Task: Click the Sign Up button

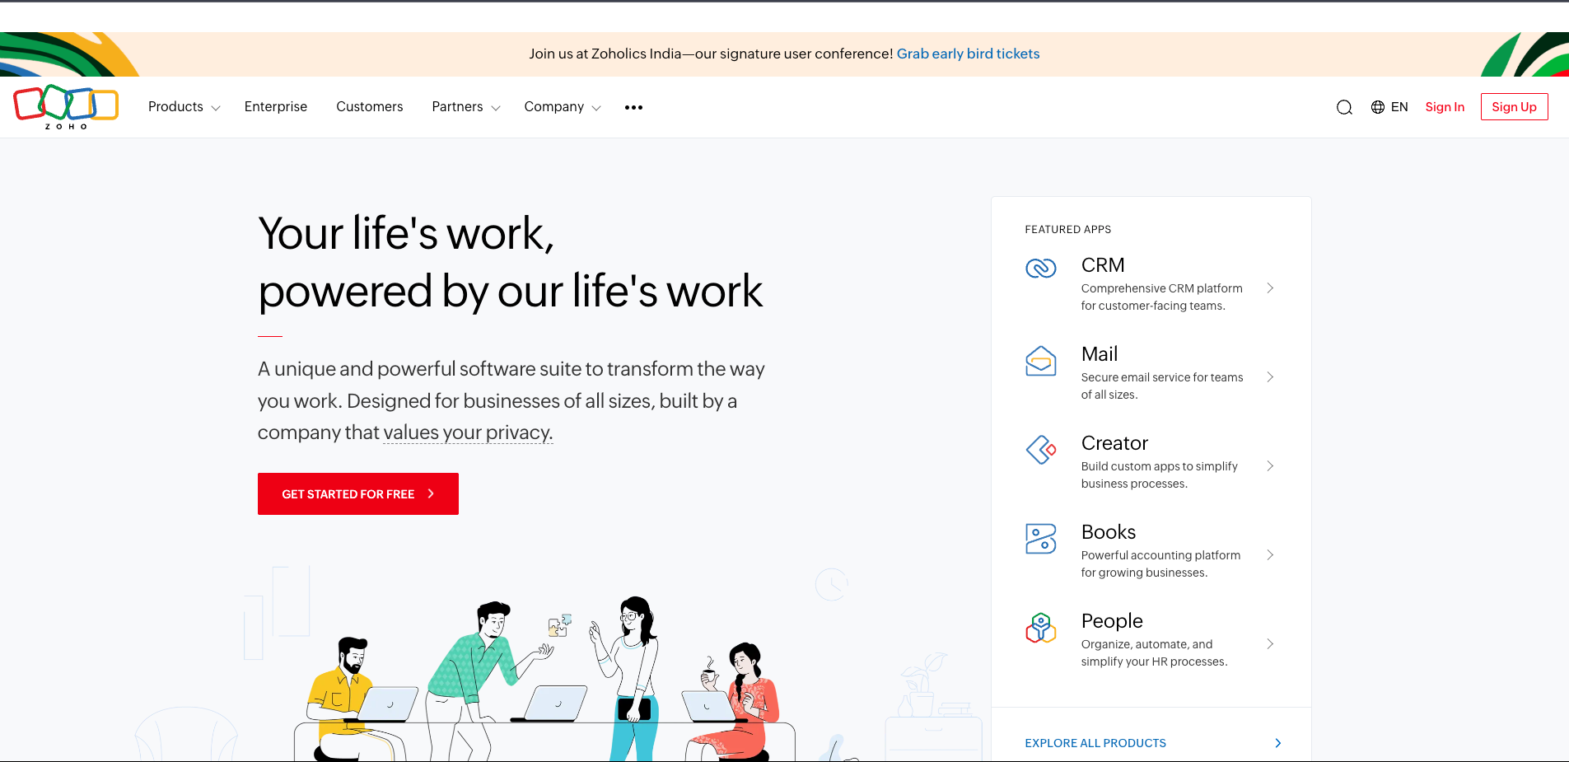Action: pyautogui.click(x=1514, y=106)
